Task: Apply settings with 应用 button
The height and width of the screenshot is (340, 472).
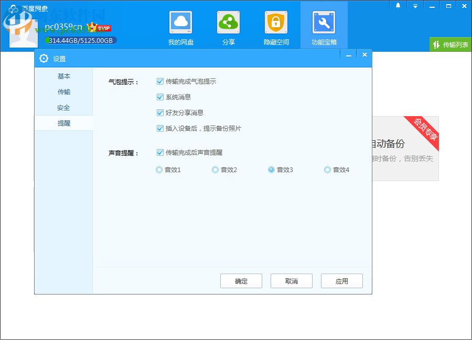Action: [x=342, y=281]
